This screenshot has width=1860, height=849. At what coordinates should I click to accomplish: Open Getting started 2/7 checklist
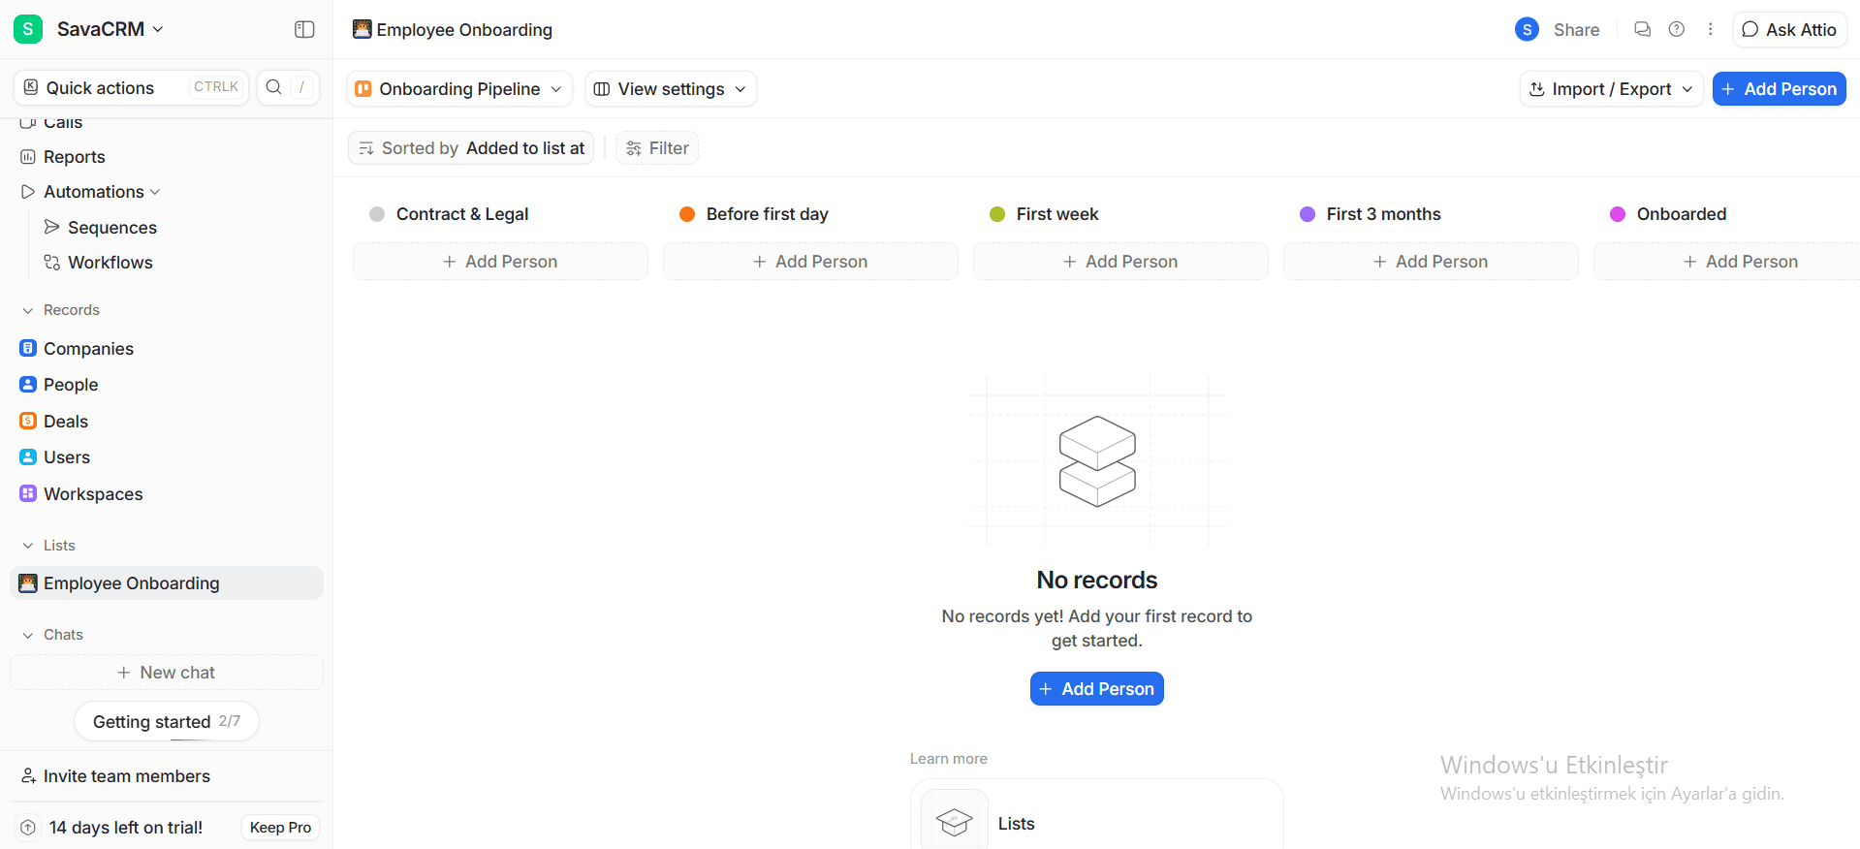tap(167, 721)
